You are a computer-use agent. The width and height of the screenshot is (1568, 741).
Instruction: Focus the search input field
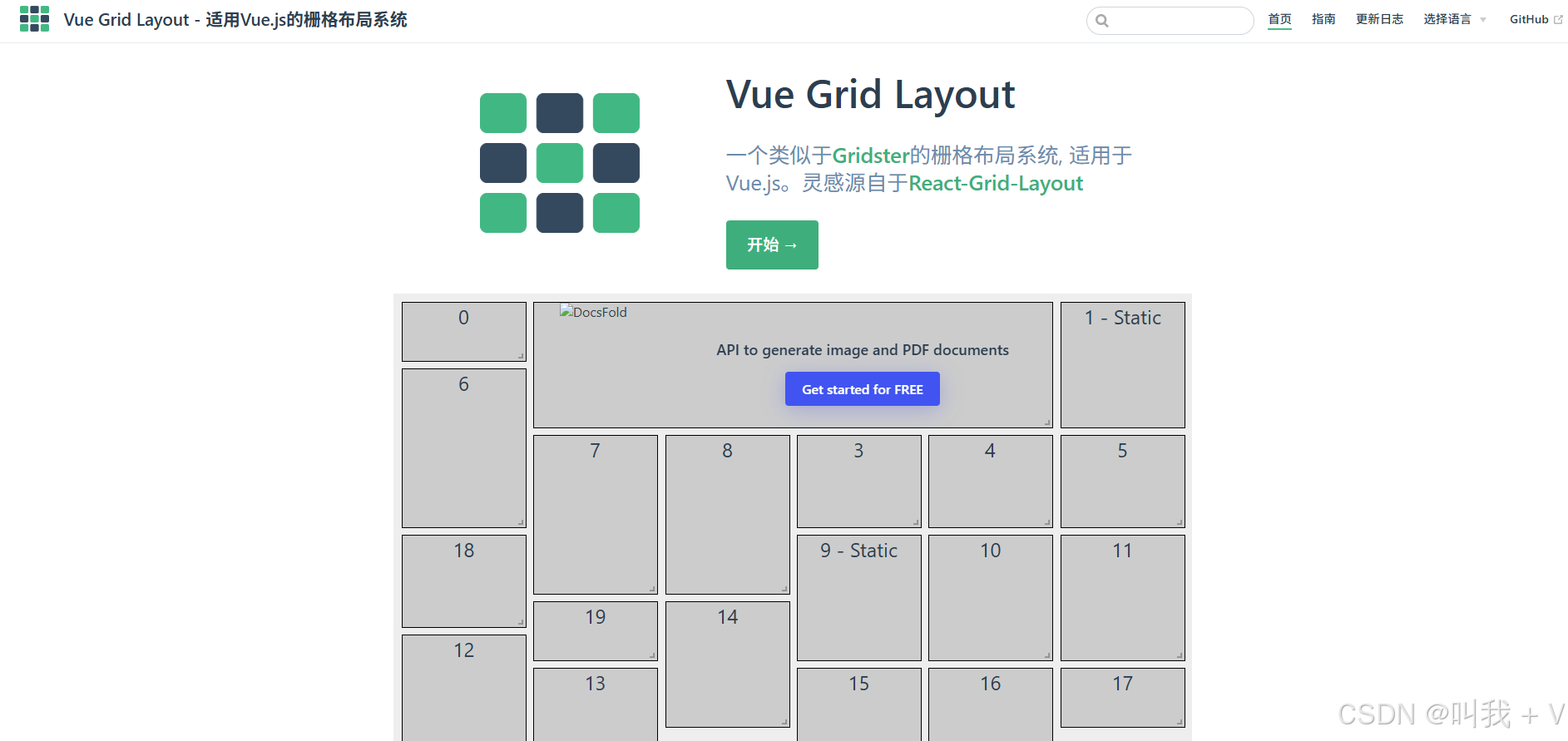coord(1170,21)
